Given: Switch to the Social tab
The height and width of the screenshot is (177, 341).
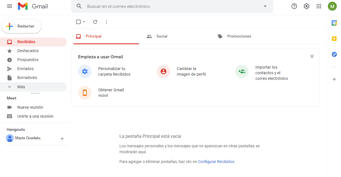Looking at the screenshot, I should (x=177, y=36).
